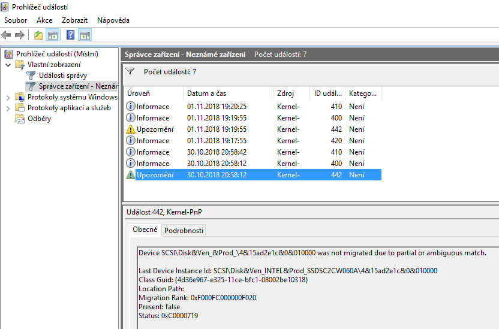Click event ID 410 of 01.11.2018 row
Viewport: 499px width, 329px height.
point(336,107)
